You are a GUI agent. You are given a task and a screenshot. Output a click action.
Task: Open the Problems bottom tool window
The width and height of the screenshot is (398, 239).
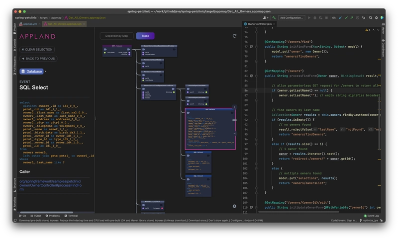point(53,216)
